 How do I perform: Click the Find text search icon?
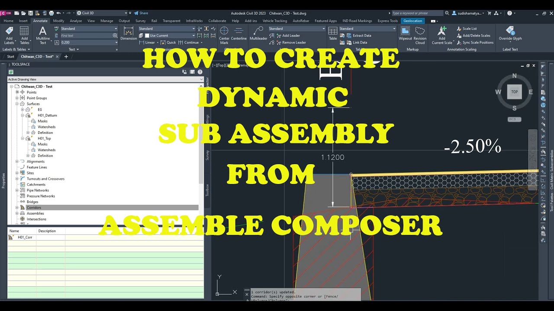[116, 35]
